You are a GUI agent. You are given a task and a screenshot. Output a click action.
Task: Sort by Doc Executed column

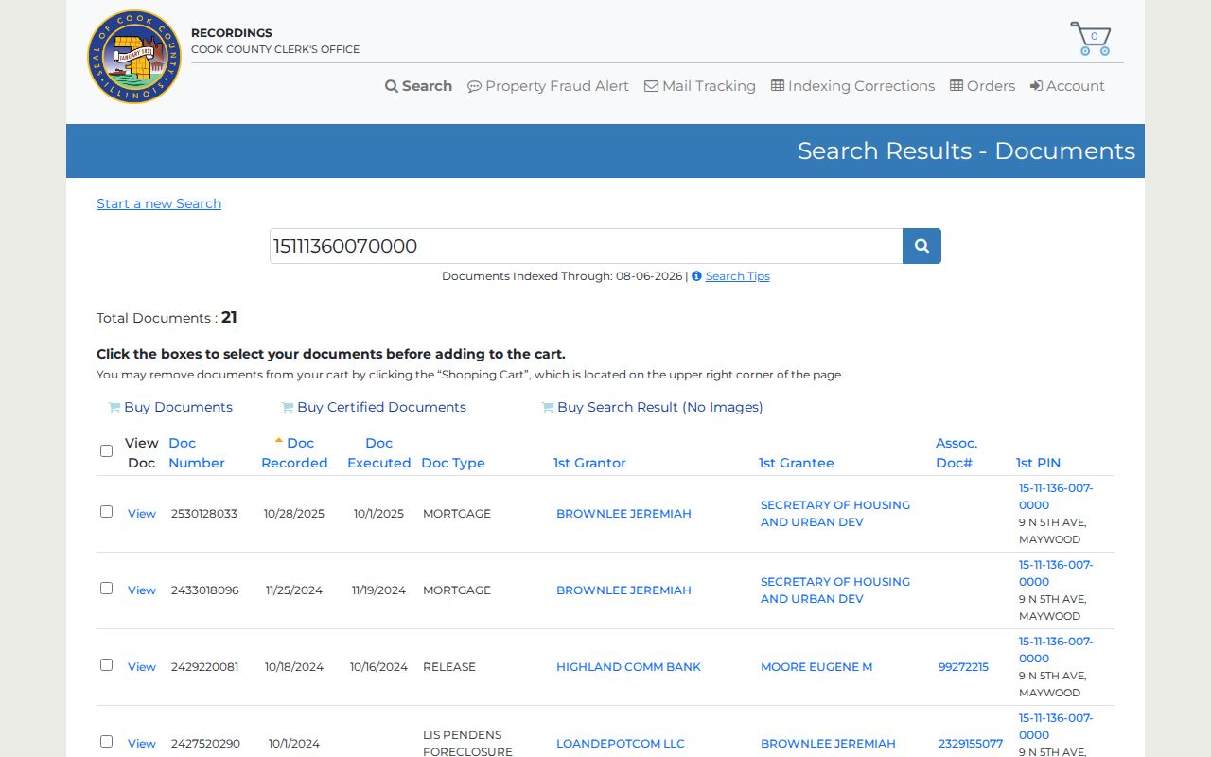pos(378,453)
